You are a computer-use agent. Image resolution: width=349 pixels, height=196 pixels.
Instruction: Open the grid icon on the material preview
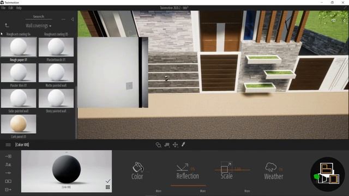(108, 187)
